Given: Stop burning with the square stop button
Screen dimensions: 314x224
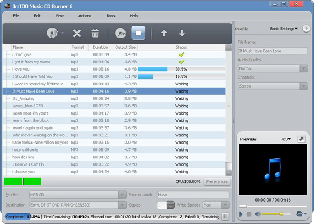Looking at the screenshot, I should pyautogui.click(x=138, y=33).
